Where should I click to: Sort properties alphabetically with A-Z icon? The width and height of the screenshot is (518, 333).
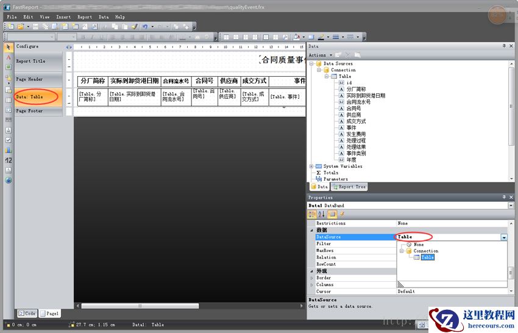322,214
